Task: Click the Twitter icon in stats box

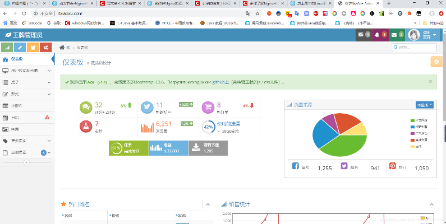Action: pyautogui.click(x=146, y=106)
